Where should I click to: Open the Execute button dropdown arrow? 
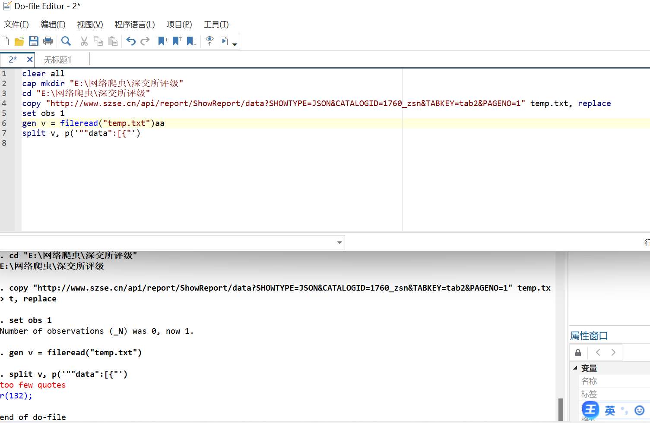(235, 44)
